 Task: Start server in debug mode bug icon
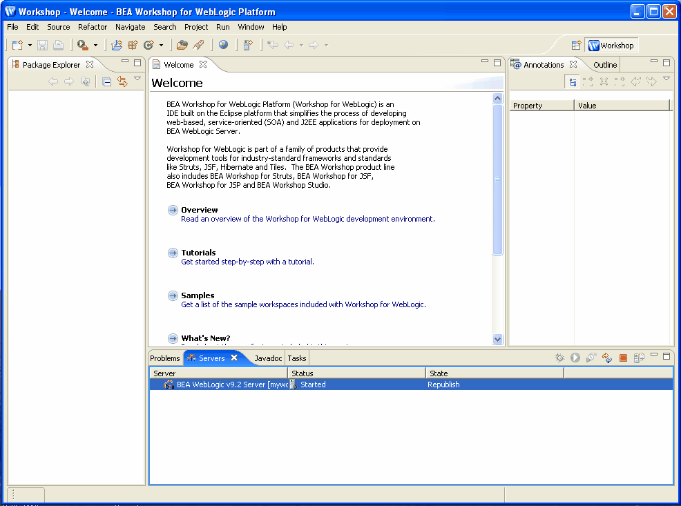point(559,358)
